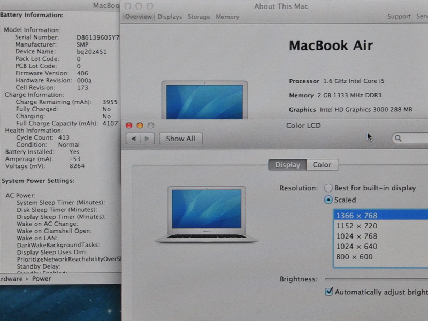Image resolution: width=428 pixels, height=321 pixels.
Task: Click the Full Charge Capacity value 4107
Action: coord(110,124)
